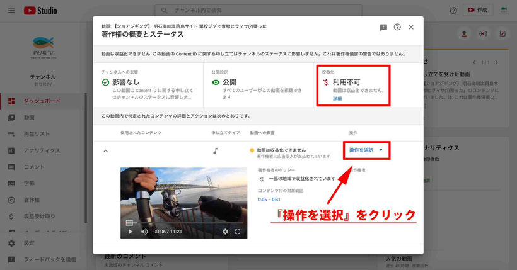Open dialog help question mark icon
The image size is (517, 270).
pyautogui.click(x=397, y=27)
